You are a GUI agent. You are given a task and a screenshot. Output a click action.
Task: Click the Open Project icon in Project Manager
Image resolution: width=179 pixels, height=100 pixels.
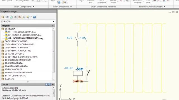tap(3, 17)
